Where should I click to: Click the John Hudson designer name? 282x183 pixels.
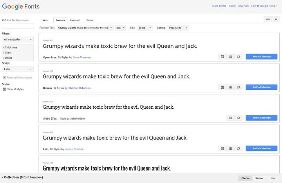pos(78,119)
